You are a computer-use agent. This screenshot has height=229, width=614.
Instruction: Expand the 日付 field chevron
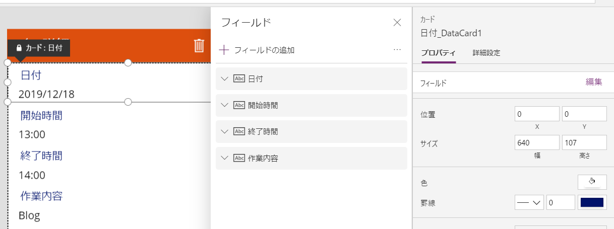coord(225,79)
